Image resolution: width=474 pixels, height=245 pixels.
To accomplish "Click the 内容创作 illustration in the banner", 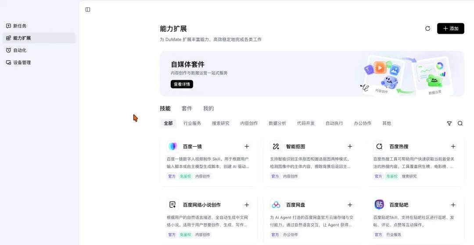I will 384,76.
